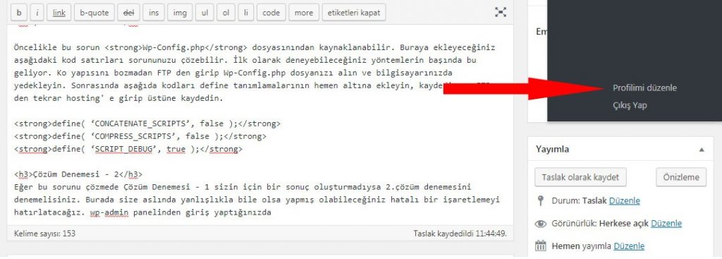Viewport: 722px width, 259px height.
Task: Click the b-quote quicktag button
Action: (x=94, y=13)
